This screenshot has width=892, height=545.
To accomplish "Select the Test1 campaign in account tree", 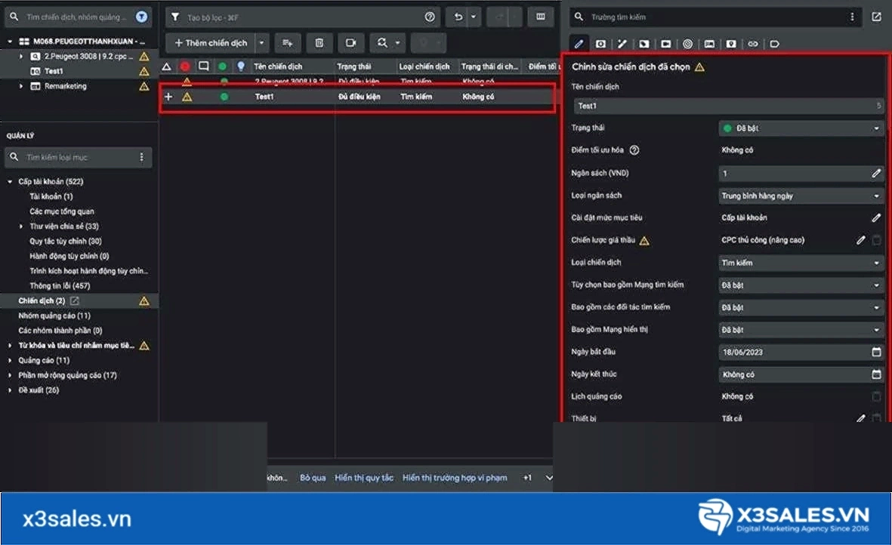I will (x=54, y=71).
